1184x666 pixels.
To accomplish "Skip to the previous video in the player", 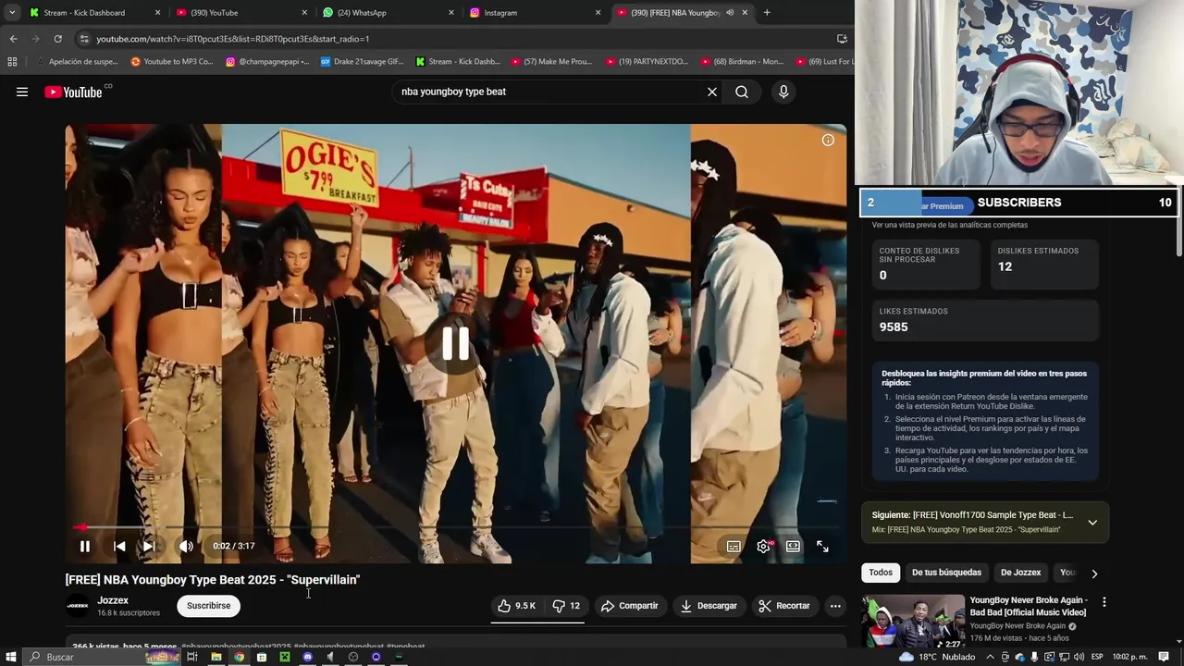I will point(119,547).
